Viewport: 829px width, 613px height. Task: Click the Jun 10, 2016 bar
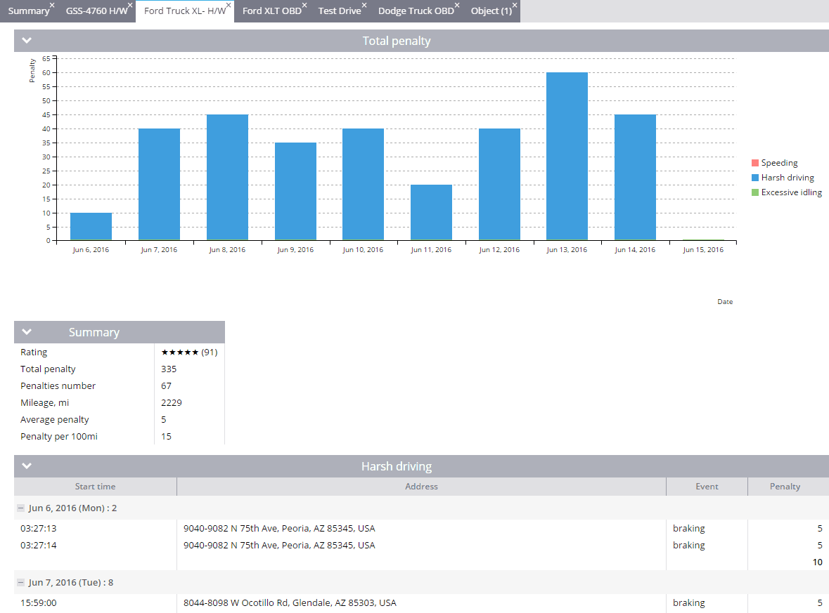tap(364, 184)
